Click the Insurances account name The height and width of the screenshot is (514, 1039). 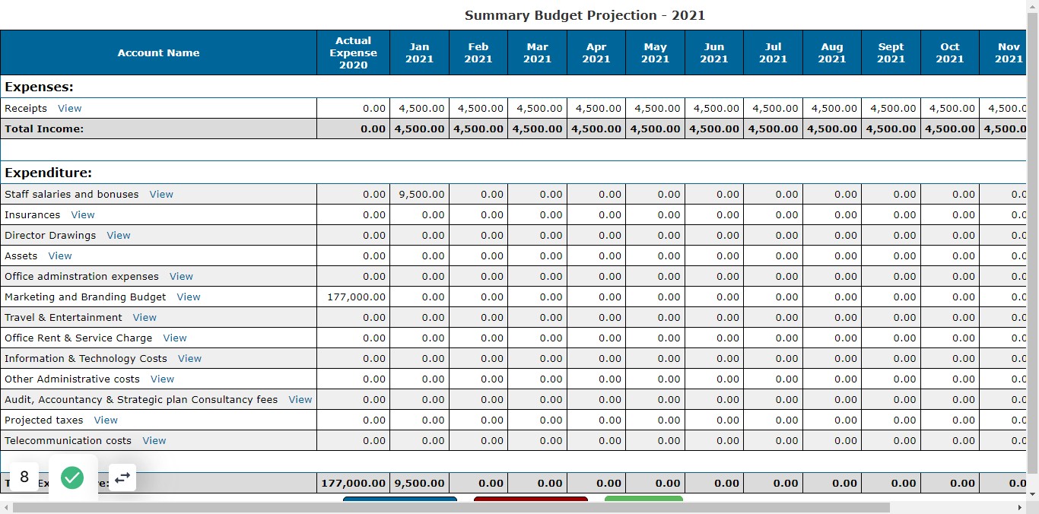[x=33, y=215]
